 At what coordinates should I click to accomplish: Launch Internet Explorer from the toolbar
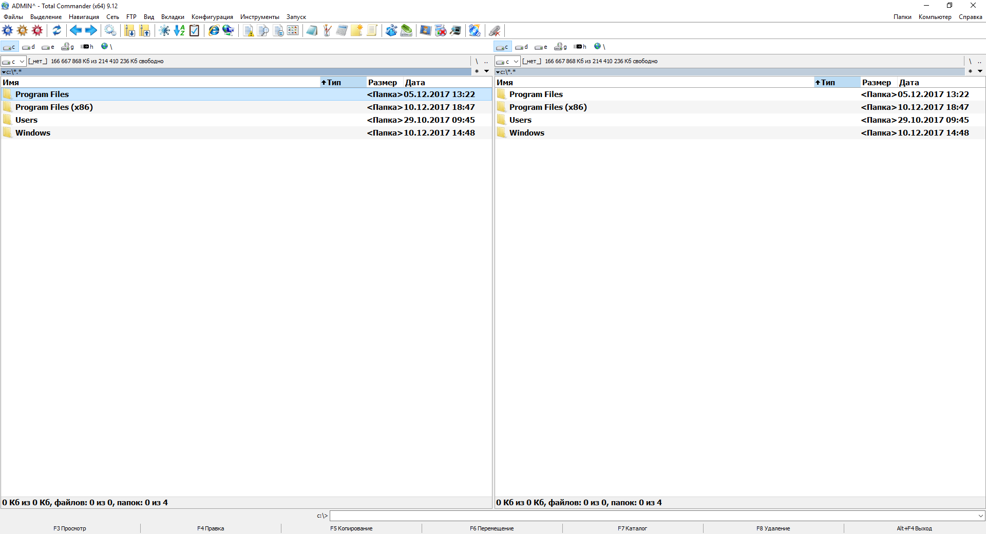pos(214,31)
